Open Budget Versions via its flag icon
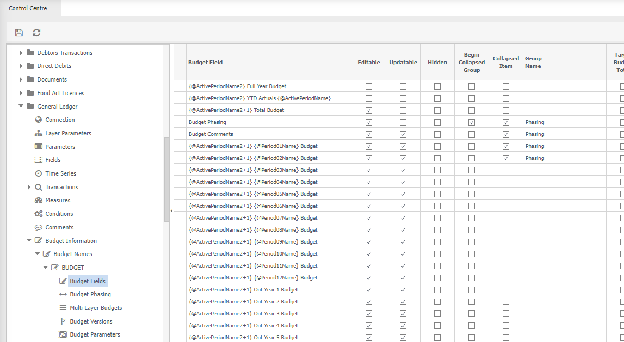The image size is (624, 342). click(x=63, y=321)
